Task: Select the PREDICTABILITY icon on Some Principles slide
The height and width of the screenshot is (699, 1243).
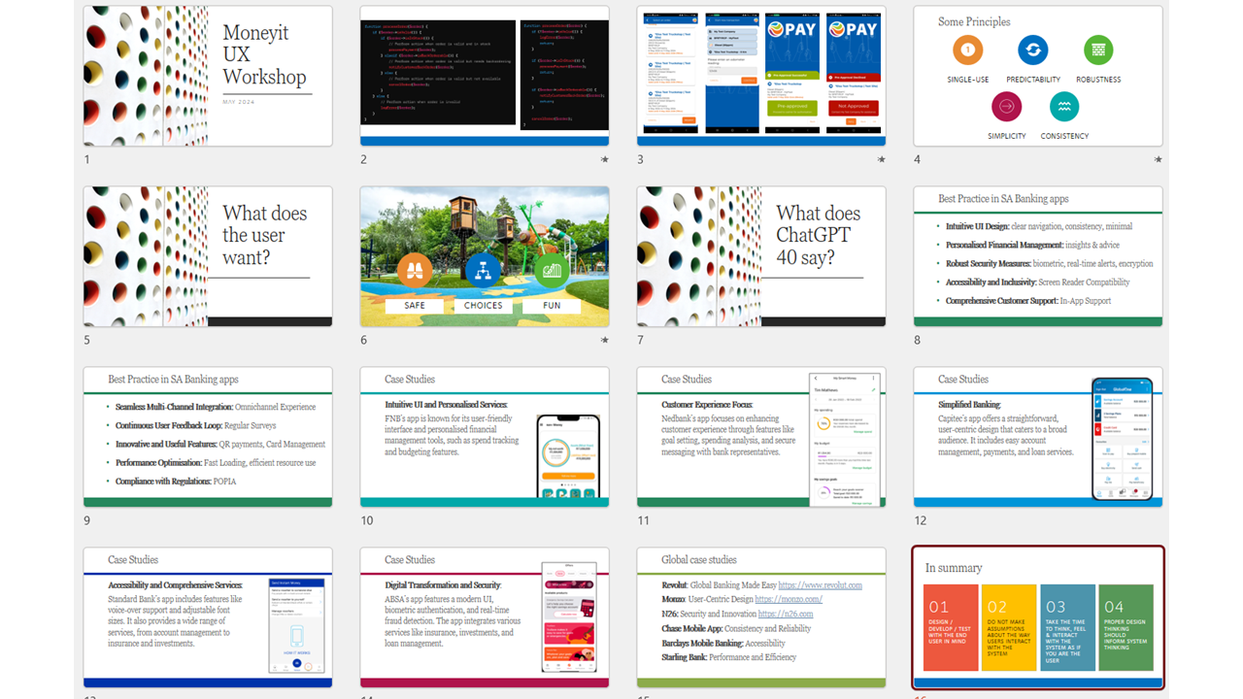Action: (1032, 50)
